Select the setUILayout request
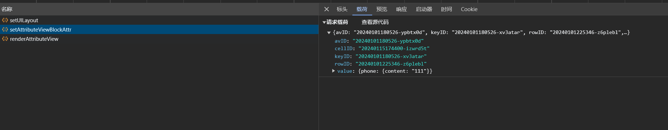 tap(159, 20)
